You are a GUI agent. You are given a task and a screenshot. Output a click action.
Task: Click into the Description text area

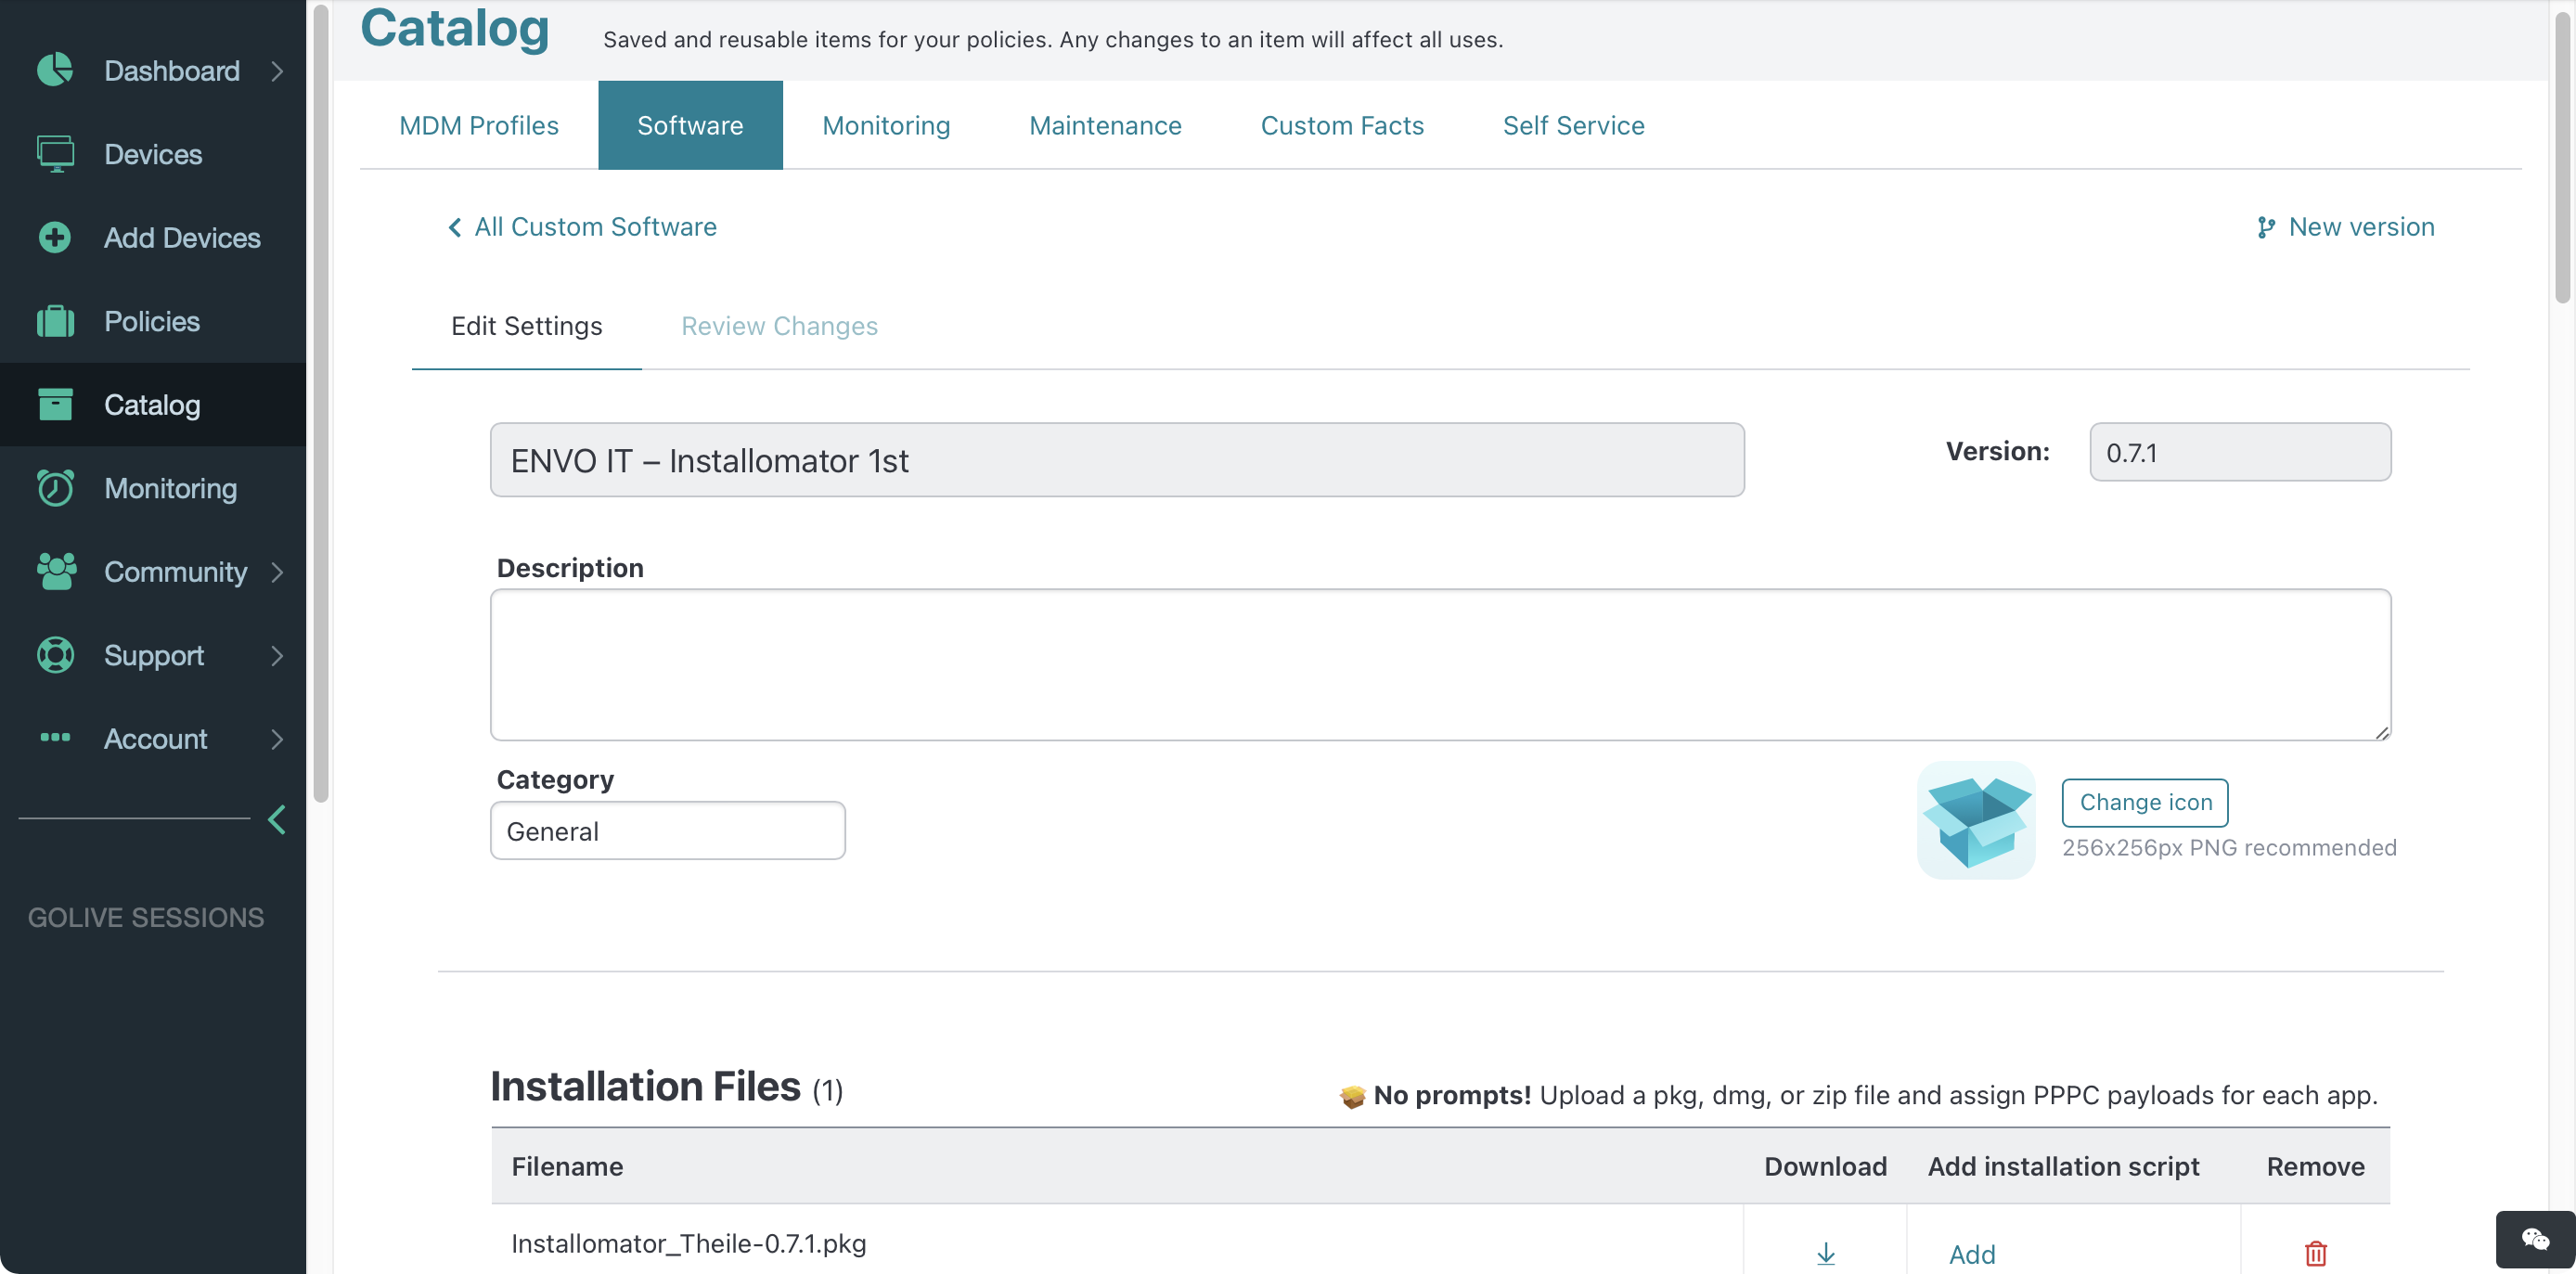tap(1440, 665)
